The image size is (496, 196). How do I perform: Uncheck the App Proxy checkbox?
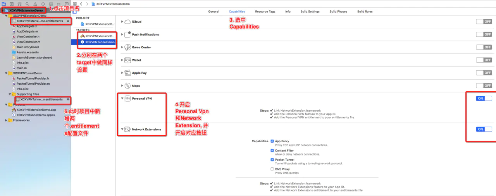coord(272,141)
